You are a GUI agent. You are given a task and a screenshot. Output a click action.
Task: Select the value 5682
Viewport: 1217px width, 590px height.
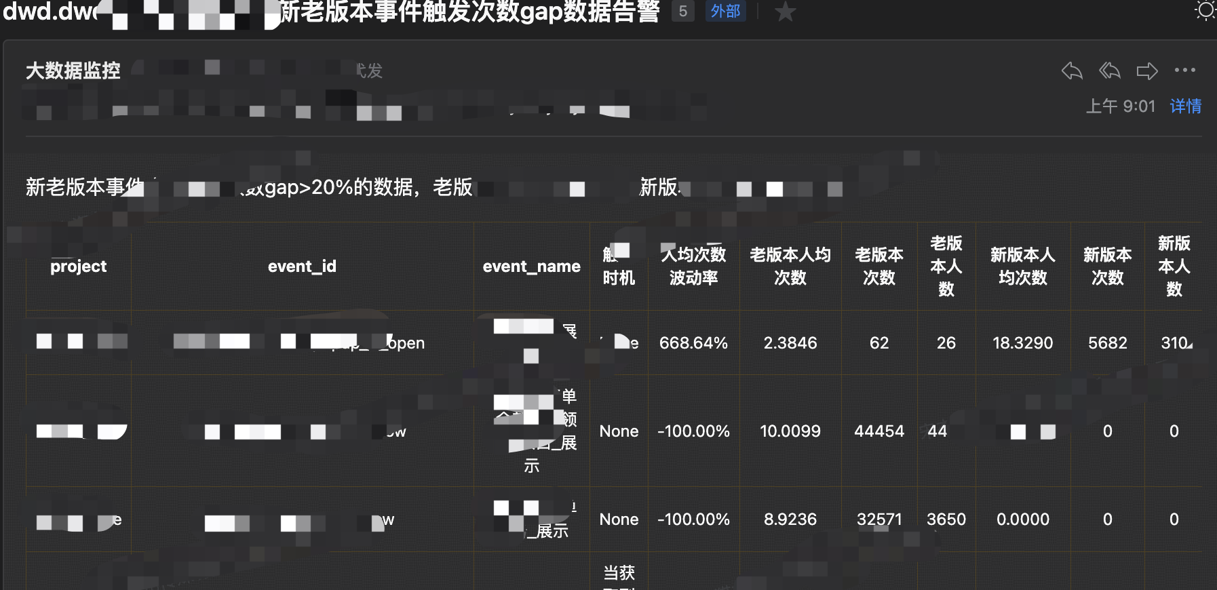[x=1108, y=343]
